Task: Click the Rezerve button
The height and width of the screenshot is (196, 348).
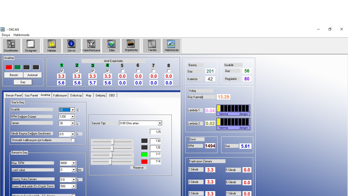Action: [138, 168]
